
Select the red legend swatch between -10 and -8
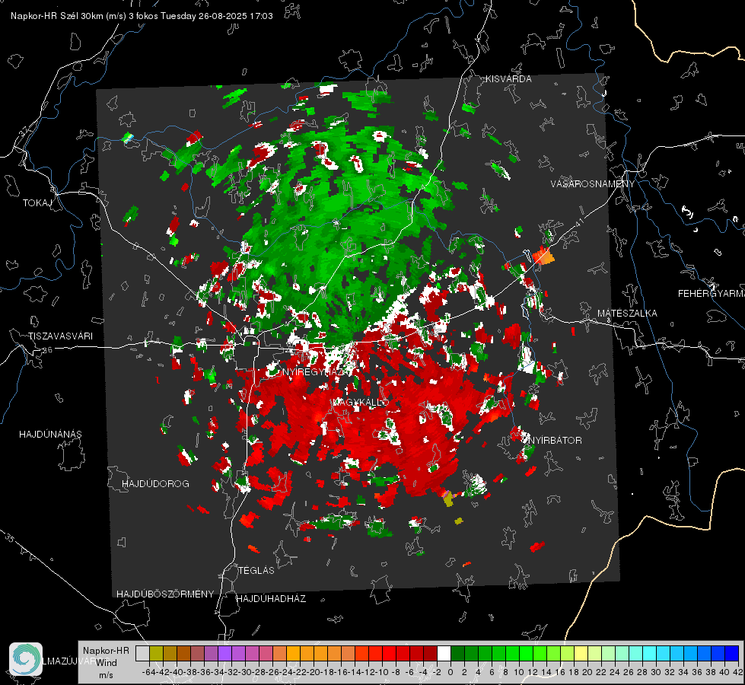(389, 653)
